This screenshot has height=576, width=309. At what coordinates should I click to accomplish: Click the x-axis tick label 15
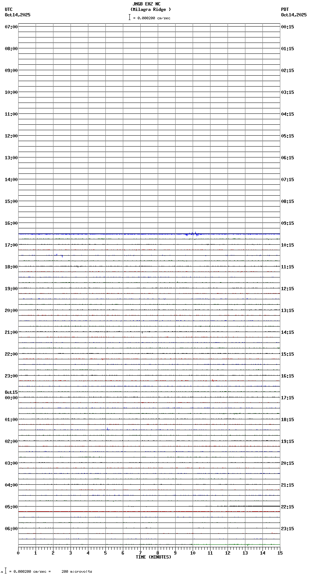tap(280, 553)
